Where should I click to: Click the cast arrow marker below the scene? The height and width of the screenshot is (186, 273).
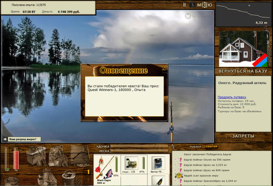(172, 146)
